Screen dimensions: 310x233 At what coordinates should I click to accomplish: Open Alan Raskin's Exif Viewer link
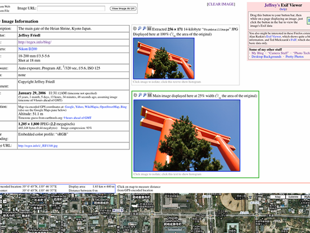pos(274,36)
